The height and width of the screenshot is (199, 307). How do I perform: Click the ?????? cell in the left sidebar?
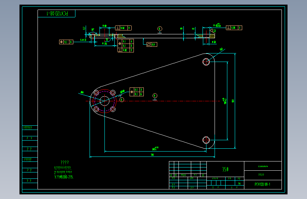[x=30, y=128]
